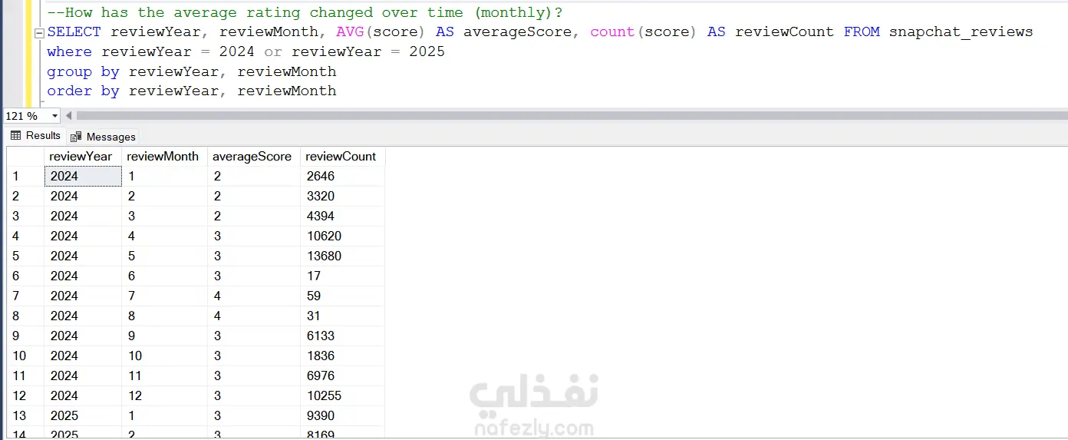Click the 'group by' line in the query

pos(192,72)
